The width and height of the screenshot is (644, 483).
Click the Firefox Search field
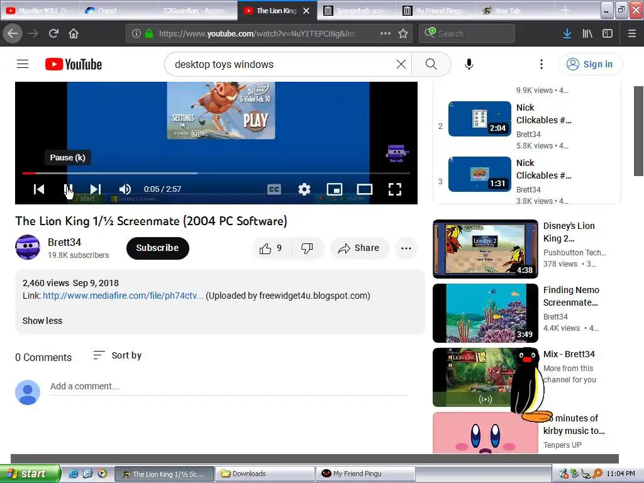[467, 33]
